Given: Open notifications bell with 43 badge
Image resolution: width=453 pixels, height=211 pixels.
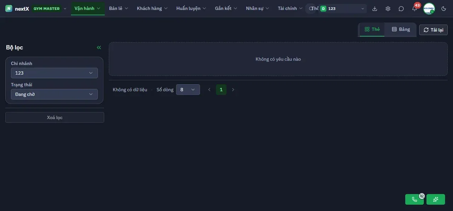Looking at the screenshot, I should (x=414, y=8).
